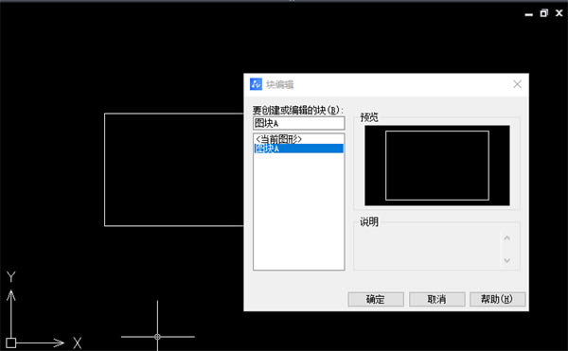Click the 说明 description text area
This screenshot has height=351, width=568.
tap(428, 250)
